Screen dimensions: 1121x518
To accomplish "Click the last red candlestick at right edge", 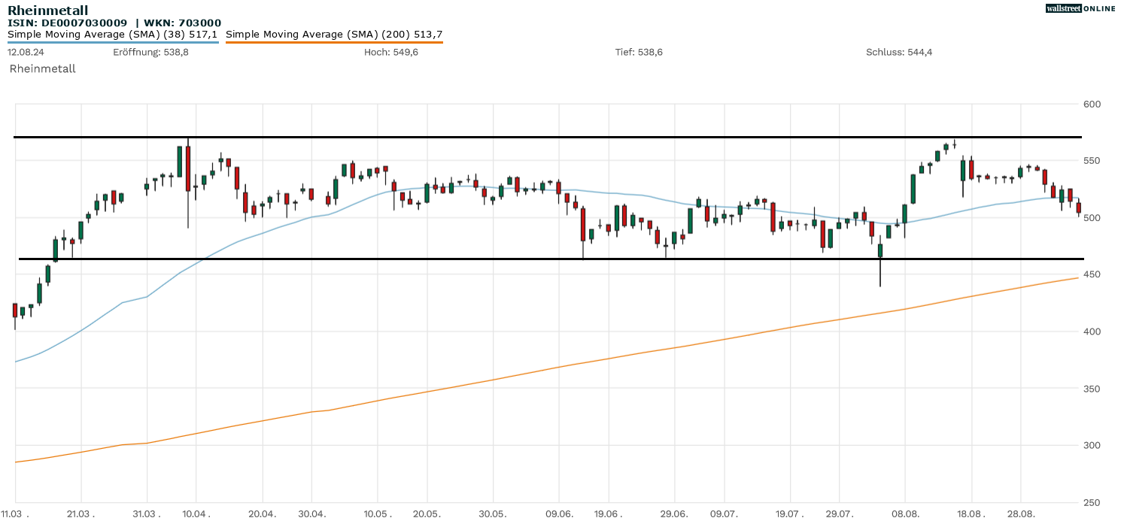I will click(1078, 208).
